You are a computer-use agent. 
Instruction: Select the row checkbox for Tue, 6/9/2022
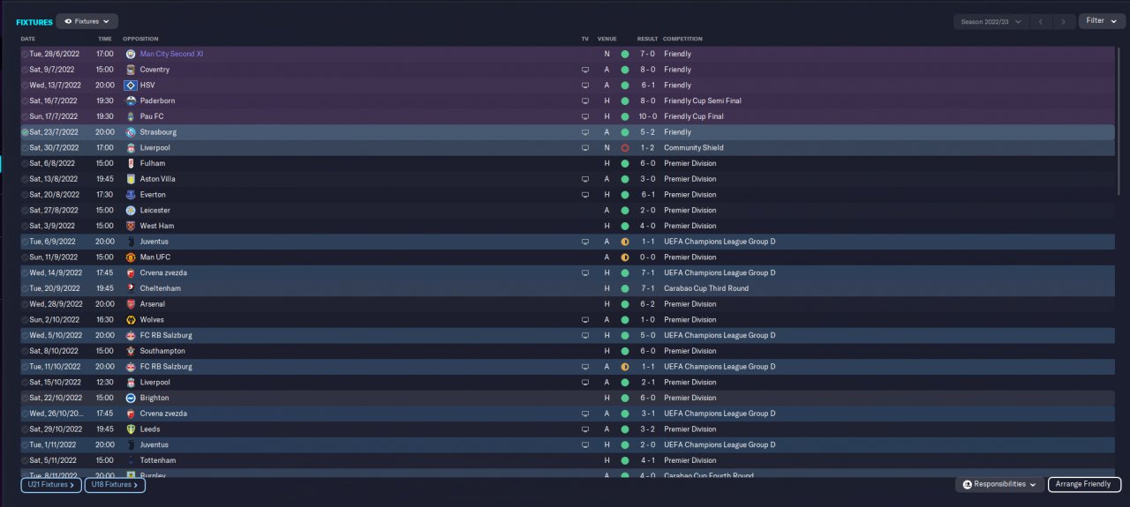pos(25,242)
